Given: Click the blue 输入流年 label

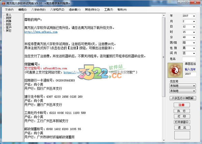Looking at the screenshot, I should [x=190, y=69].
